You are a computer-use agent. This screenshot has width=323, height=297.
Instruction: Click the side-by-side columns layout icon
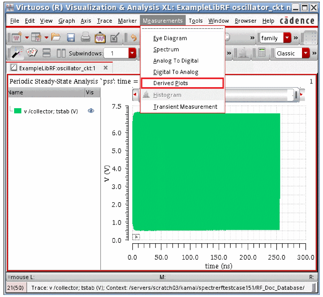[61, 53]
